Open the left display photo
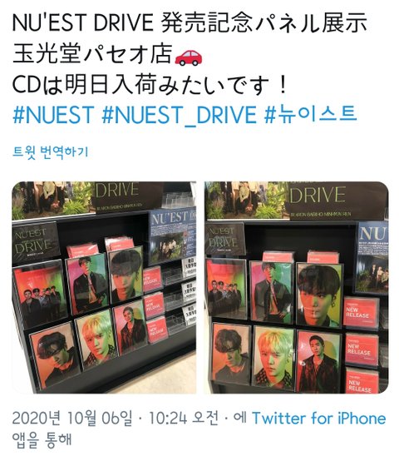 104,287
